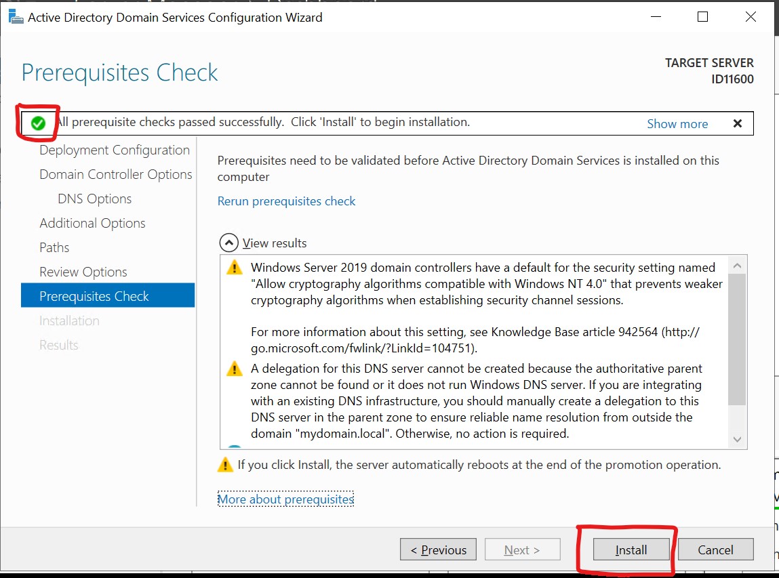Click Rerun prerequisites check
779x578 pixels.
tap(286, 201)
